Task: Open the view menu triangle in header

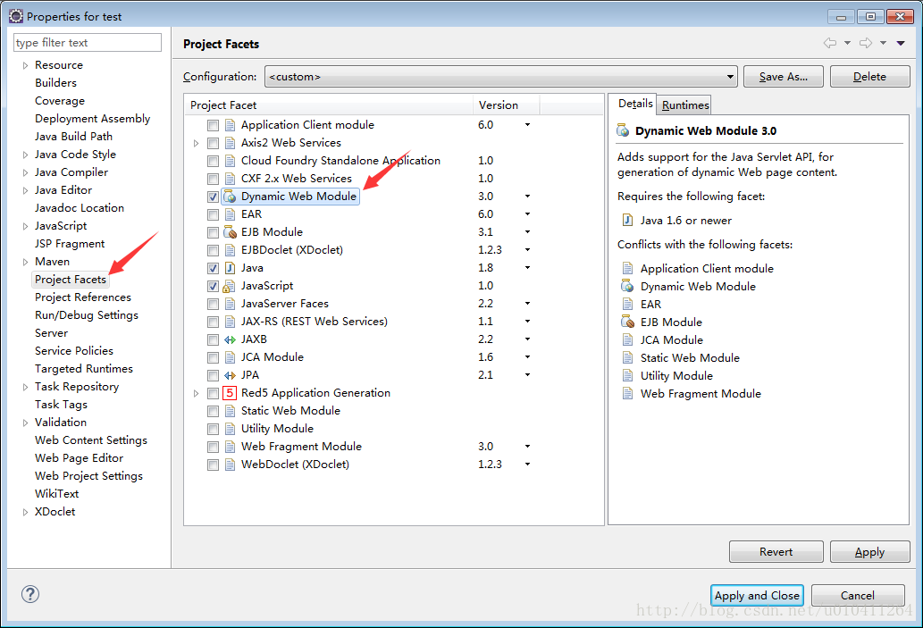Action: tap(901, 43)
